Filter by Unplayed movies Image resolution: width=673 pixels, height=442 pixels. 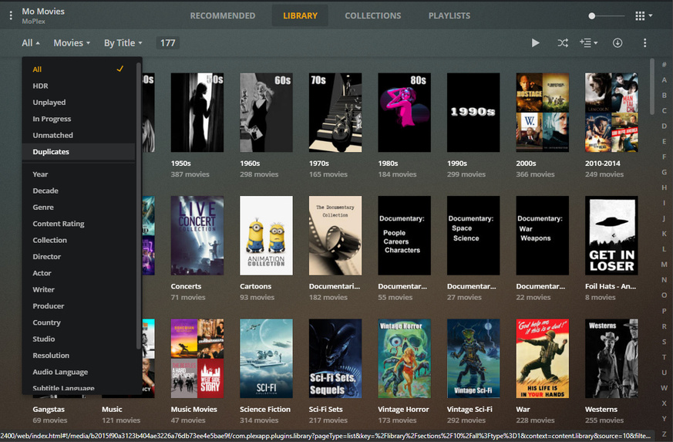[x=79, y=103]
